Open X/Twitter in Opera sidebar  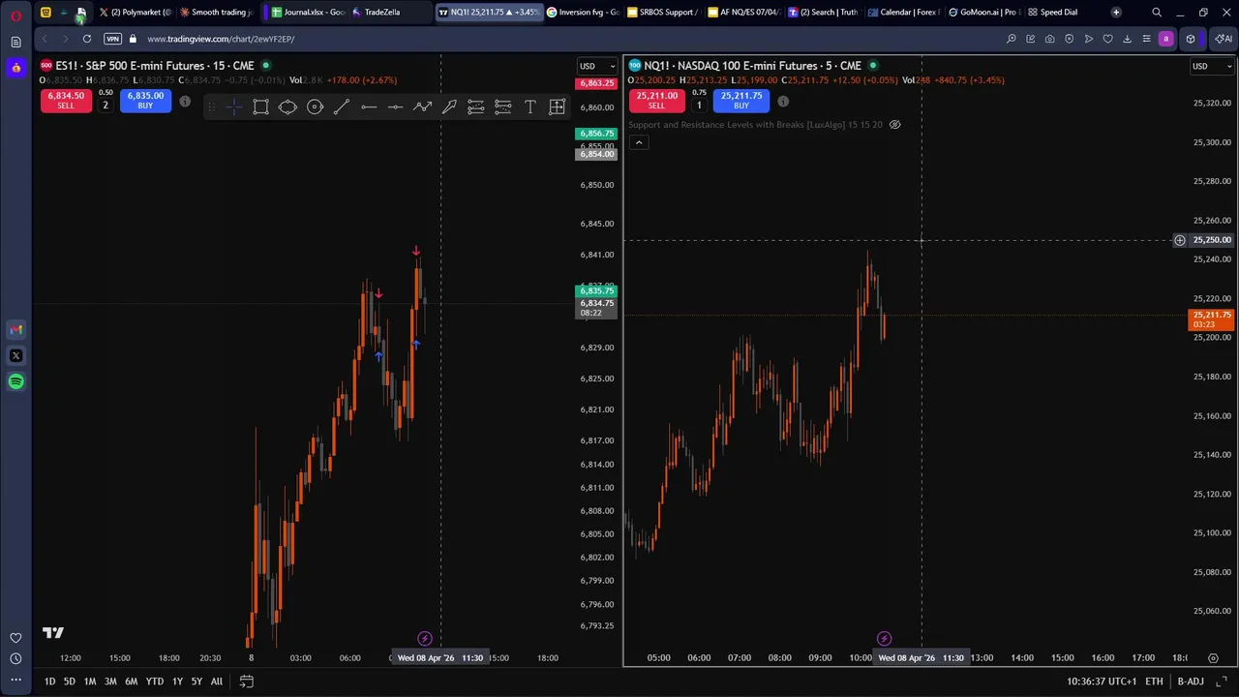(15, 355)
